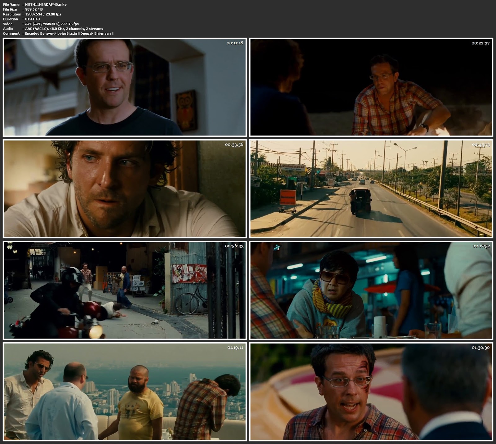The image size is (496, 444).
Task: Click the file size value 989.52 MB
Action: point(34,9)
